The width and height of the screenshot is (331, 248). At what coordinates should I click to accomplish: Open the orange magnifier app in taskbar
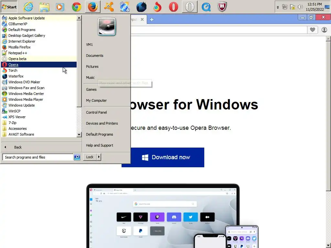(109, 7)
